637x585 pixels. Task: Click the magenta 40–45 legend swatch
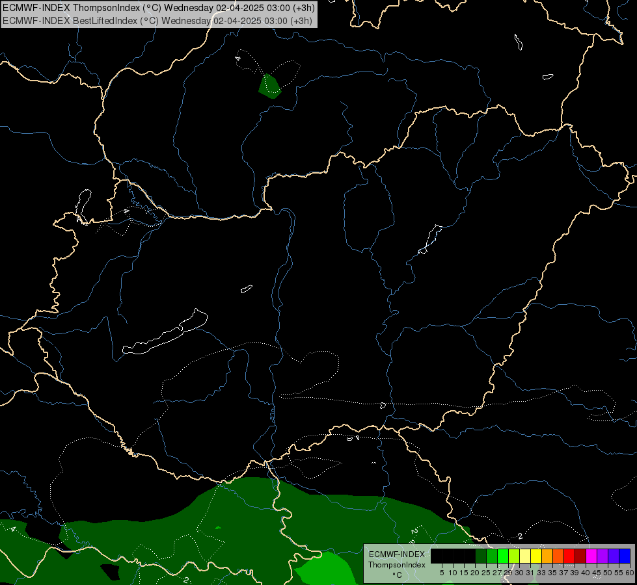tap(592, 556)
